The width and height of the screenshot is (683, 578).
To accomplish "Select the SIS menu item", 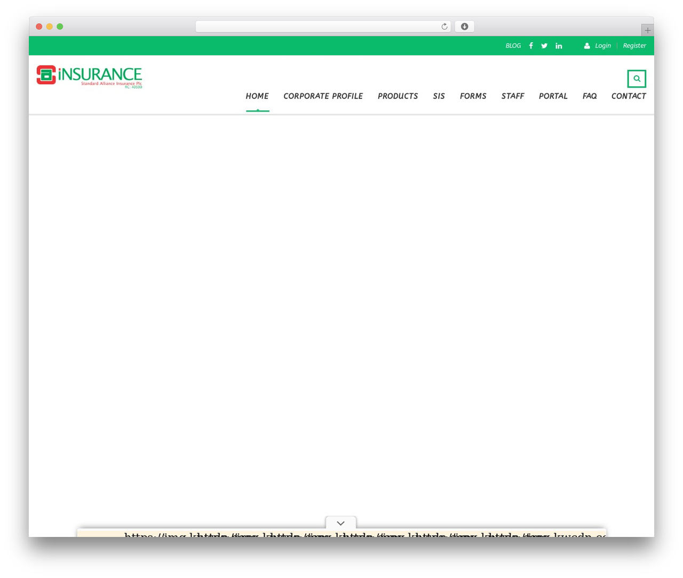I will click(x=439, y=96).
